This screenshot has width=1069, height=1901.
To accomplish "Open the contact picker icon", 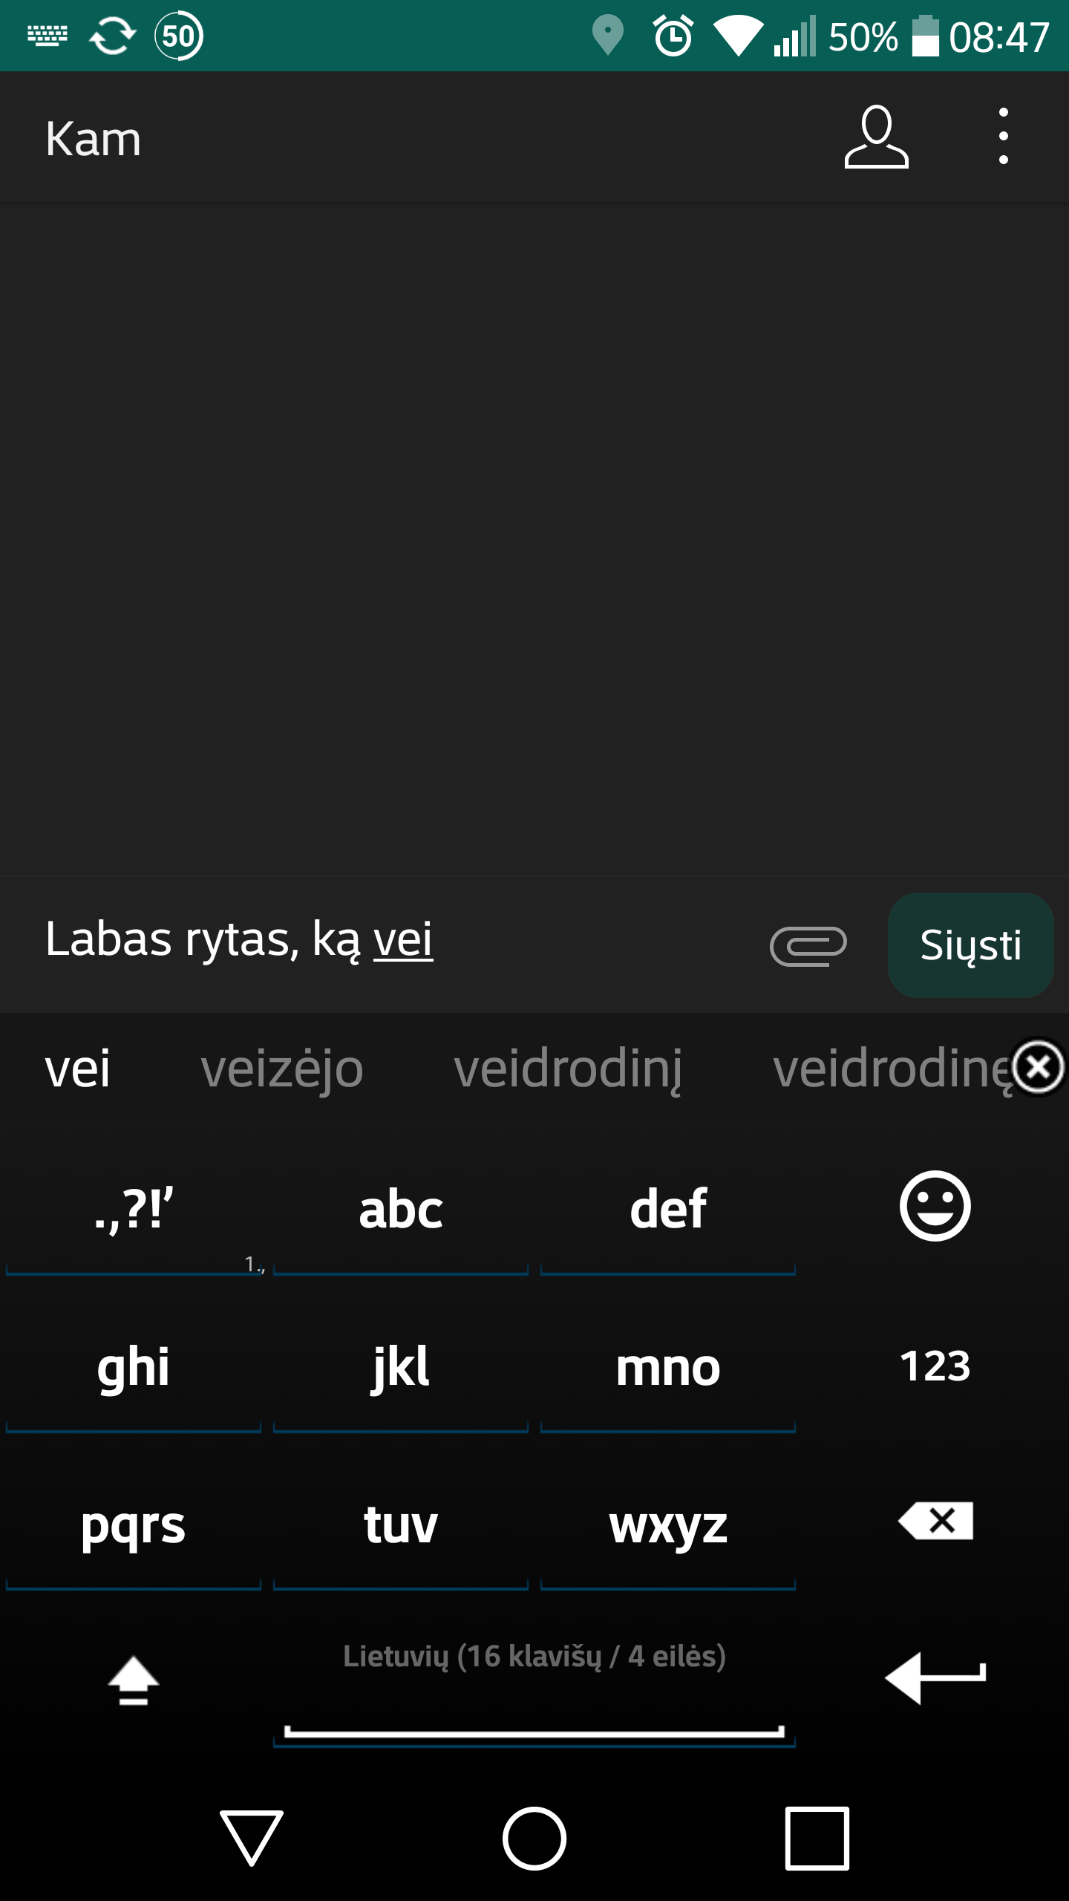I will point(876,137).
